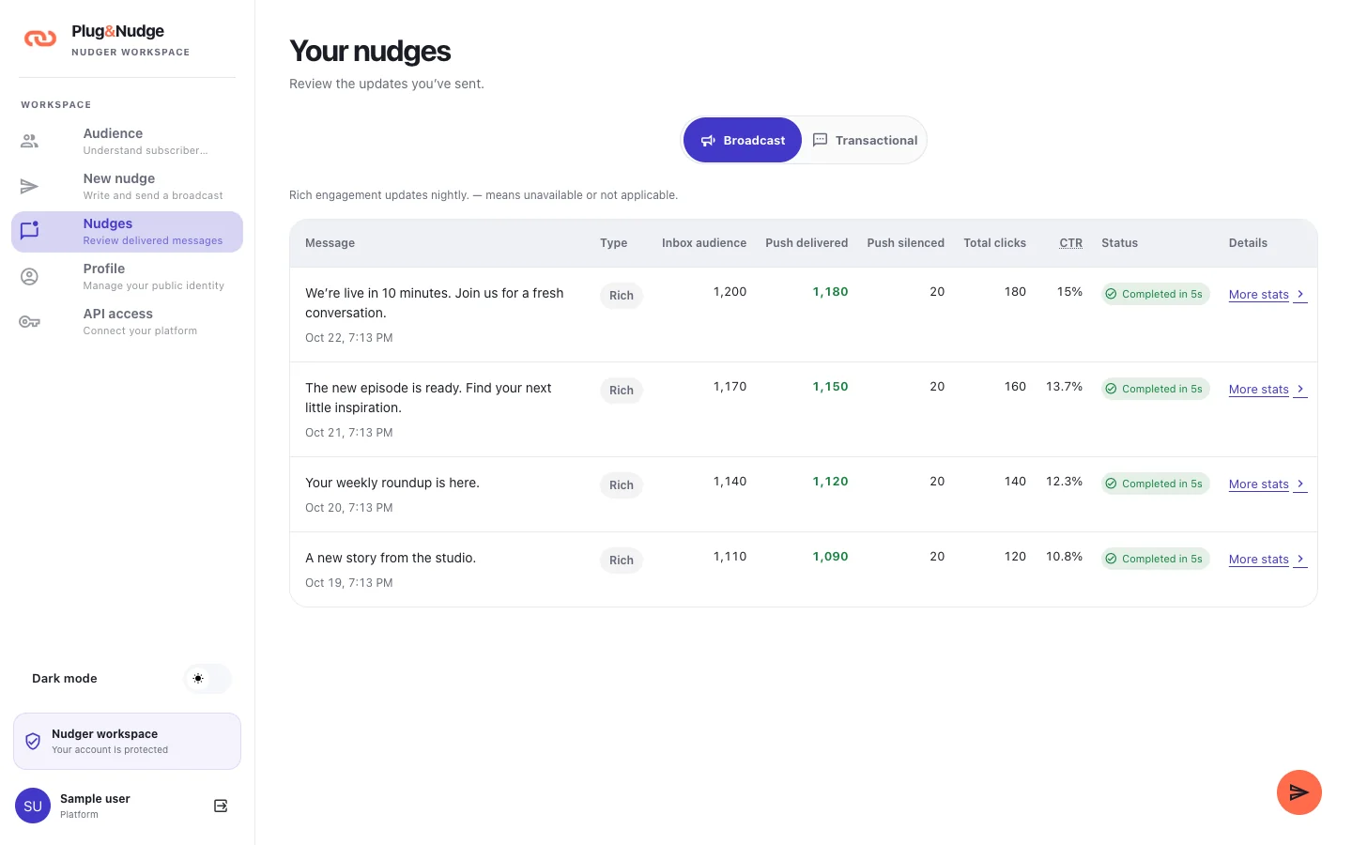Image resolution: width=1352 pixels, height=845 pixels.
Task: Click the 1,200 inbox audience value
Action: pyautogui.click(x=730, y=291)
